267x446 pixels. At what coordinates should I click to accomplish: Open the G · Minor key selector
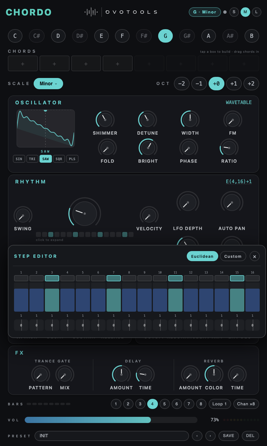(x=205, y=12)
